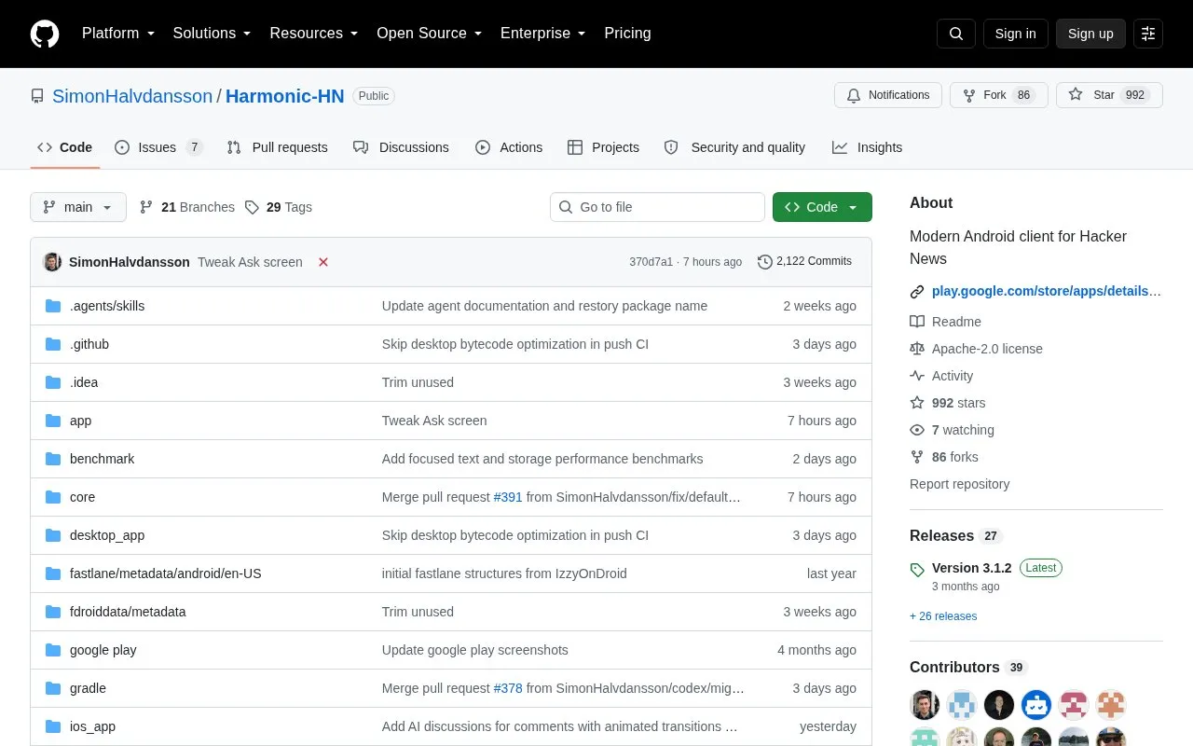Click the search magnifier icon in header
This screenshot has height=746, width=1193.
(956, 34)
